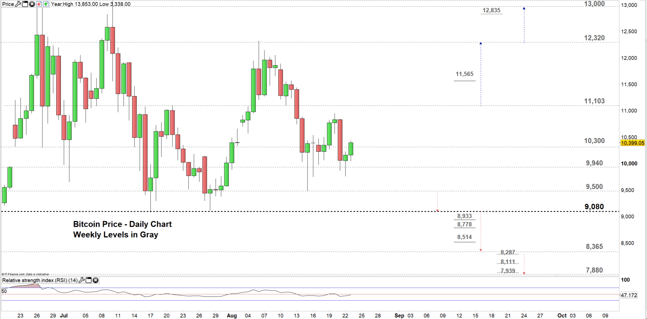Screen dimensions: 647x319
Task: Click the Sep label on the date axis
Action: point(399,316)
